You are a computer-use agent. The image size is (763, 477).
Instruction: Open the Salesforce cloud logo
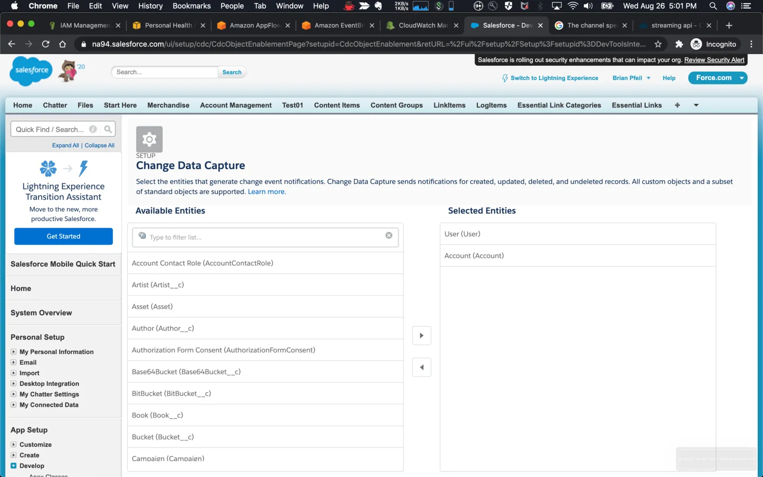click(31, 71)
